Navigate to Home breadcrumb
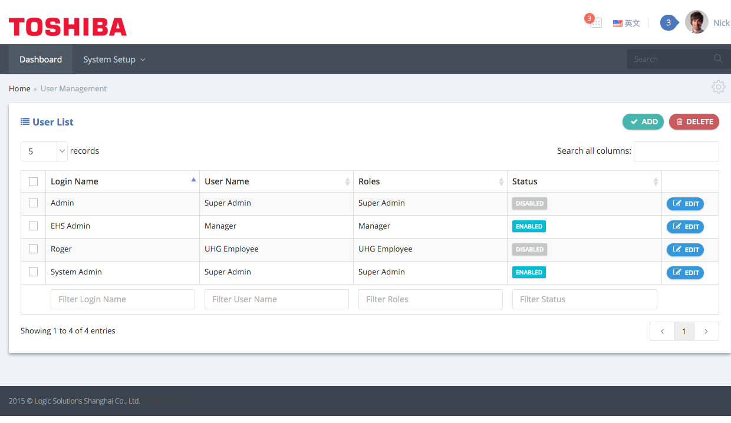Image resolution: width=731 pixels, height=423 pixels. (19, 88)
